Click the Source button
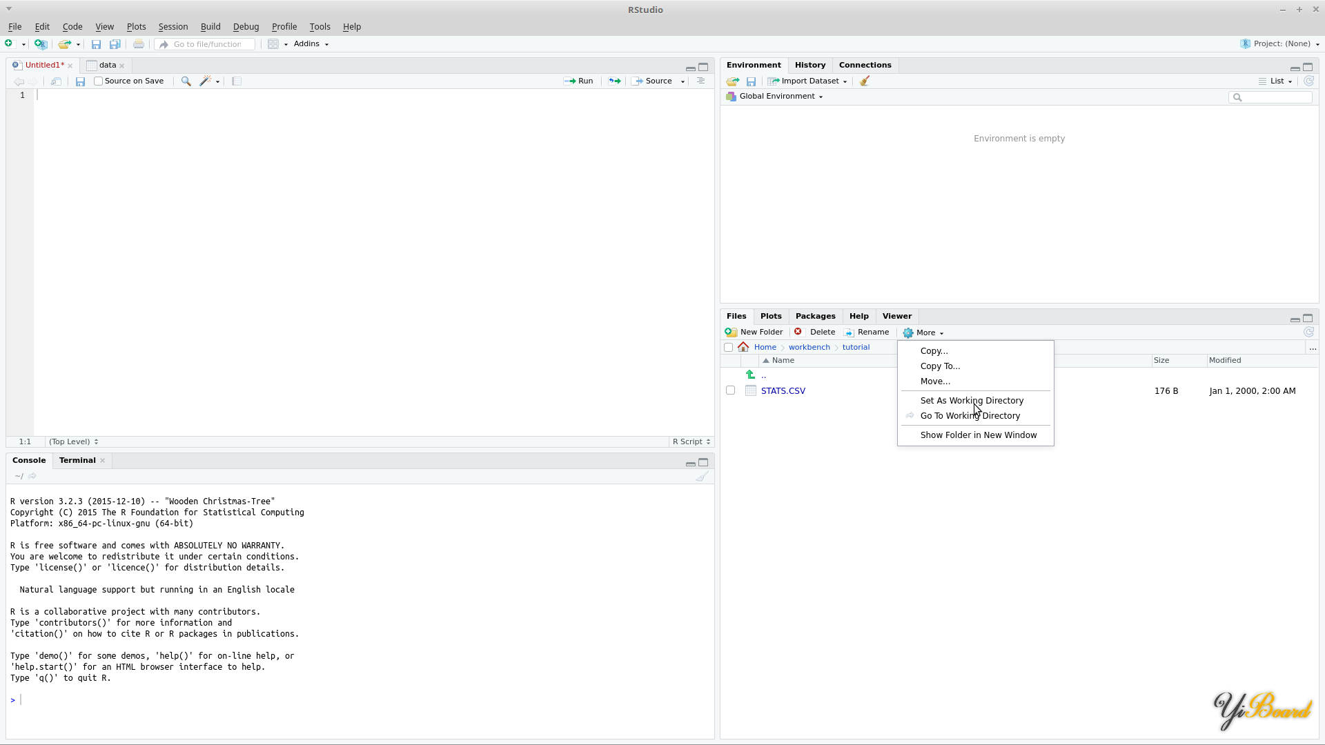This screenshot has height=745, width=1325. click(x=653, y=81)
